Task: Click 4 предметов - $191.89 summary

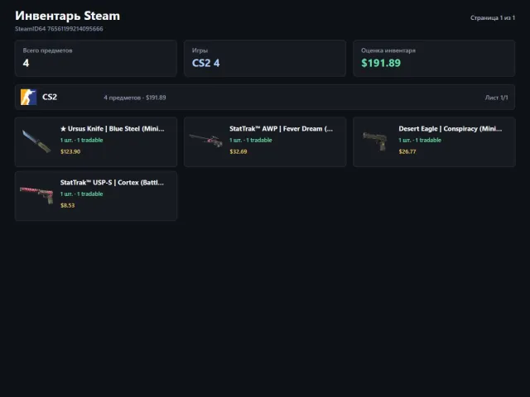Action: tap(134, 98)
